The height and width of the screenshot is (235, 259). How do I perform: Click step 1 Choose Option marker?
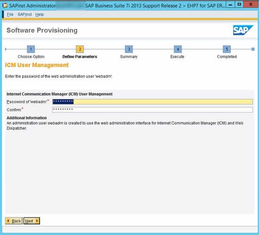[x=31, y=49]
